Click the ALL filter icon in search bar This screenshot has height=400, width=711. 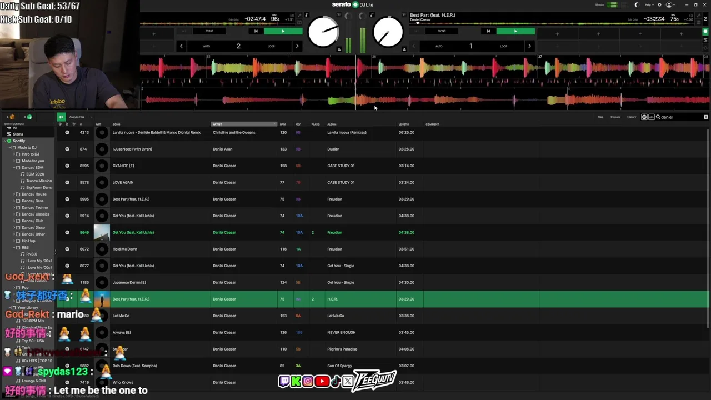pyautogui.click(x=651, y=117)
